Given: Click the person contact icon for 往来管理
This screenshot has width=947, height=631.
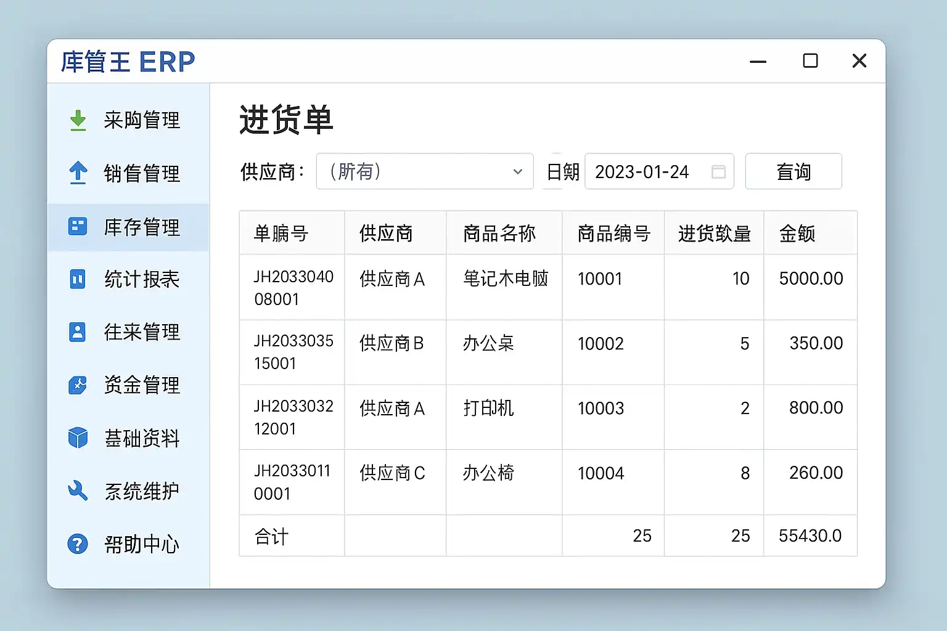Looking at the screenshot, I should click(x=78, y=332).
